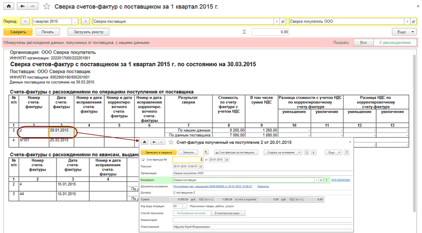Add report to favorites with star icon
Image resolution: width=422 pixels, height=233 pixels.
(x=47, y=7)
